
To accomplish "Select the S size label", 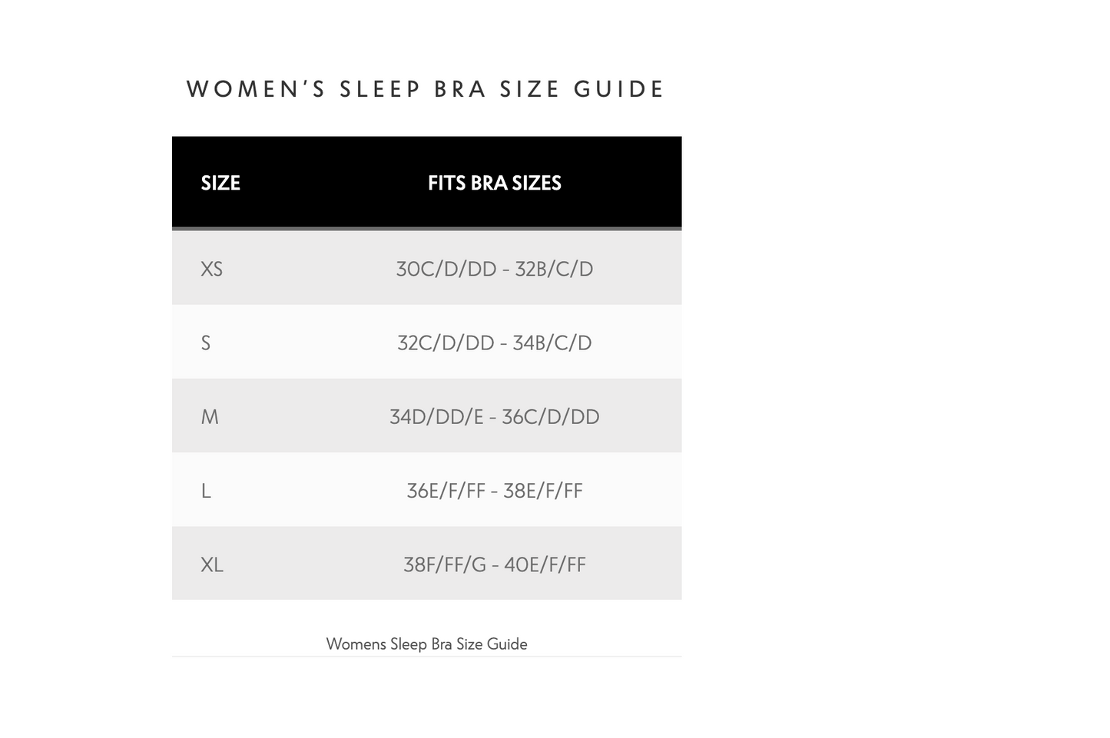I will click(206, 343).
